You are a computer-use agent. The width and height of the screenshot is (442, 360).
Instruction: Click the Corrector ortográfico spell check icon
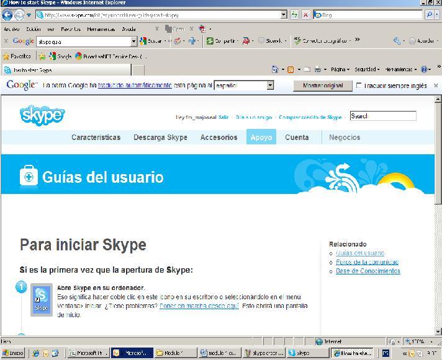coord(297,41)
